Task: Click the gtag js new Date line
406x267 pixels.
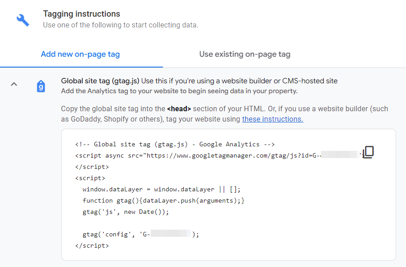Action: coord(126,212)
